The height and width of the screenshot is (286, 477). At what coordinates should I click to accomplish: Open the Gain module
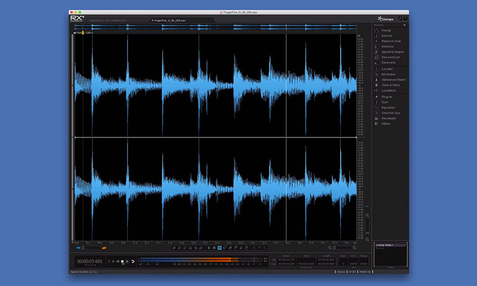pyautogui.click(x=385, y=102)
